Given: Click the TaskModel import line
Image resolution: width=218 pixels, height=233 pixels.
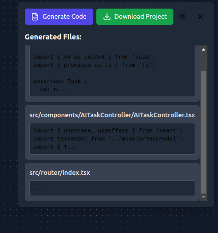Looking at the screenshot, I should (108, 139).
